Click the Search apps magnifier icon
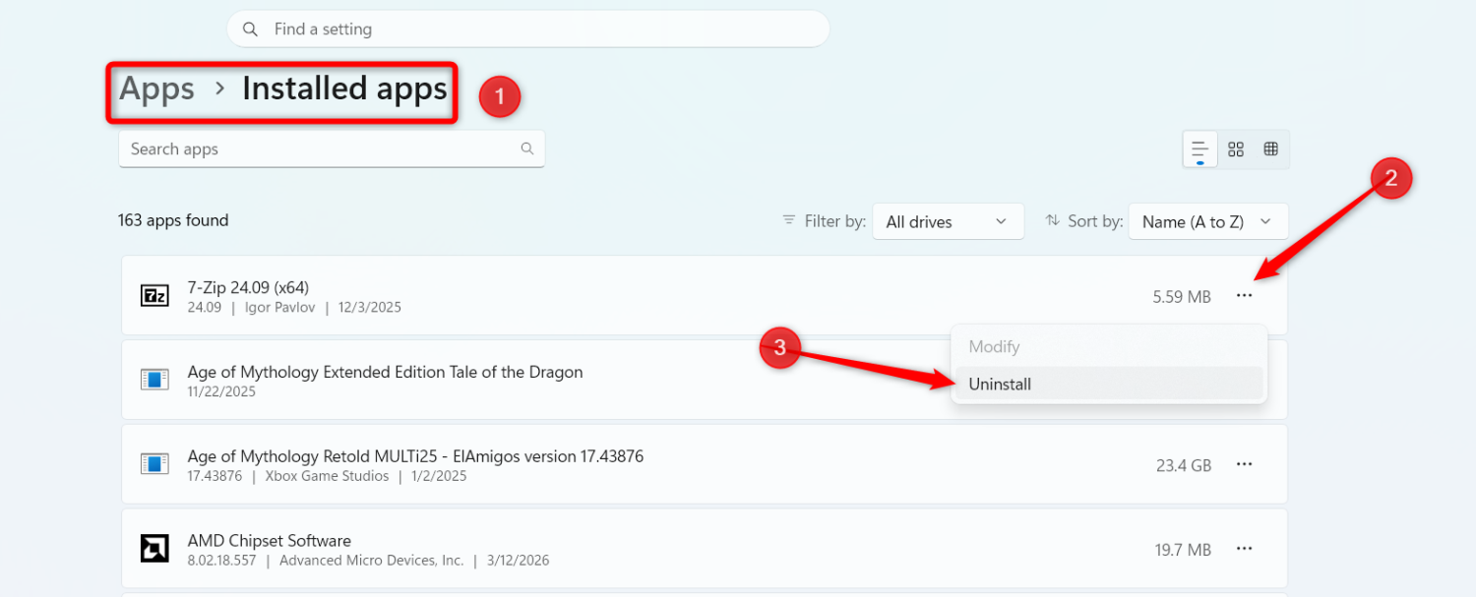Image resolution: width=1476 pixels, height=597 pixels. click(527, 149)
